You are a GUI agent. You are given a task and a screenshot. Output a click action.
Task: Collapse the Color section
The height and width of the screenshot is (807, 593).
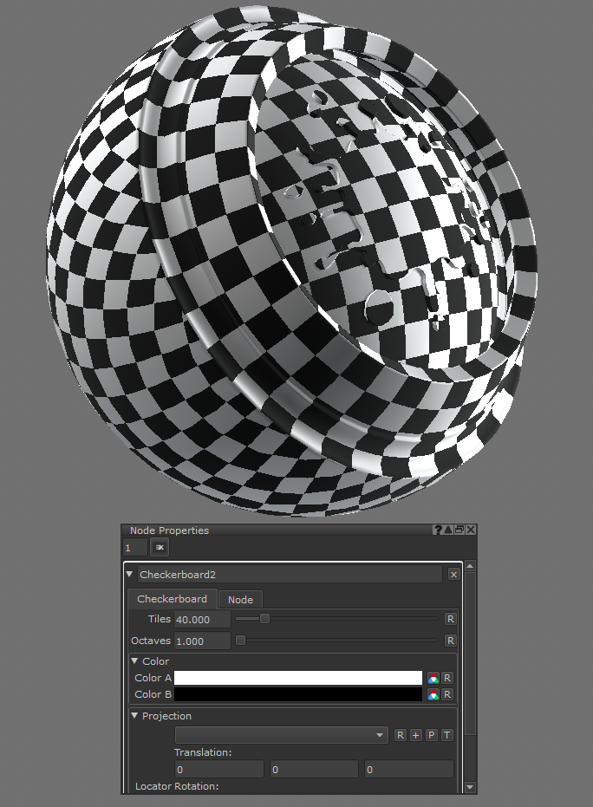[x=135, y=661]
